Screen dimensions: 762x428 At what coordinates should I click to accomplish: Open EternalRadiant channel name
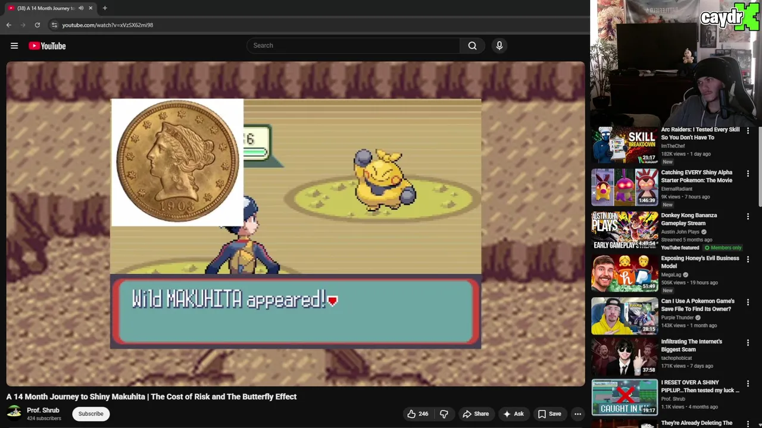[x=677, y=188]
